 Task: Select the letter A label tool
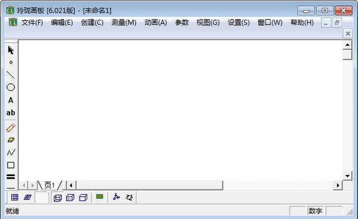(x=11, y=100)
